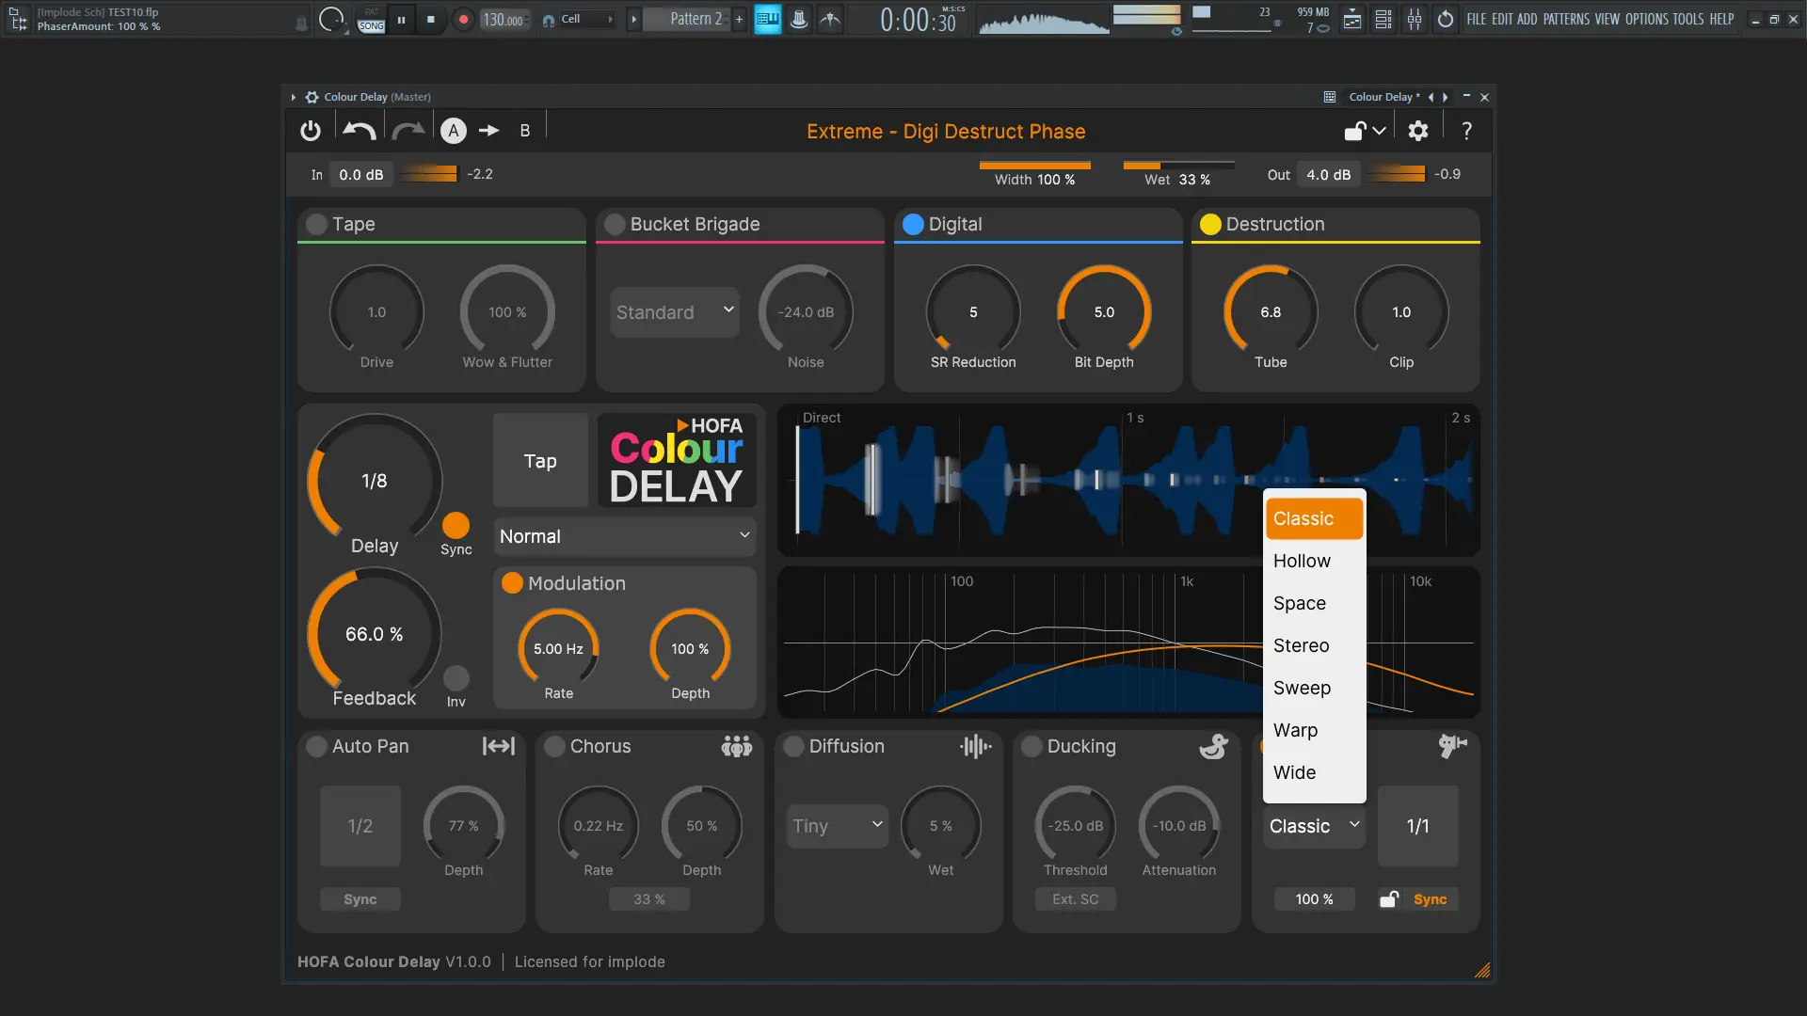Image resolution: width=1807 pixels, height=1016 pixels.
Task: Click the Ext. SC button
Action: tap(1075, 899)
